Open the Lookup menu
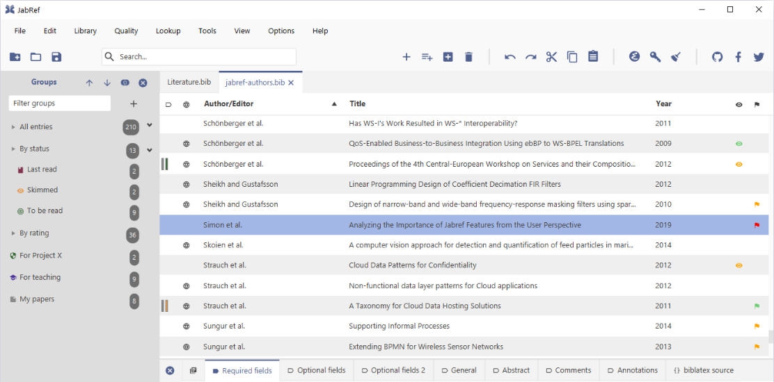Image resolution: width=774 pixels, height=382 pixels. pos(168,31)
